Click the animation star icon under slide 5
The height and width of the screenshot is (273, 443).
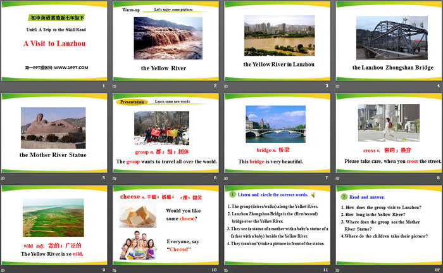coord(3,178)
